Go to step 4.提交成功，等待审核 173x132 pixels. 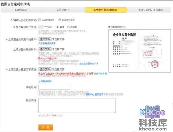tap(151, 10)
